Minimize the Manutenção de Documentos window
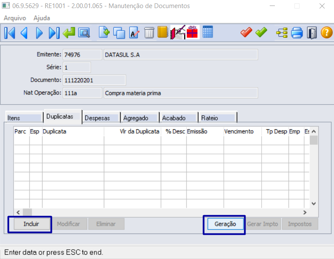The height and width of the screenshot is (259, 334). click(272, 6)
